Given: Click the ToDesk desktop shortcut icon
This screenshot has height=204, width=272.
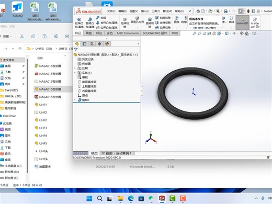Looking at the screenshot, I should coord(17,9).
